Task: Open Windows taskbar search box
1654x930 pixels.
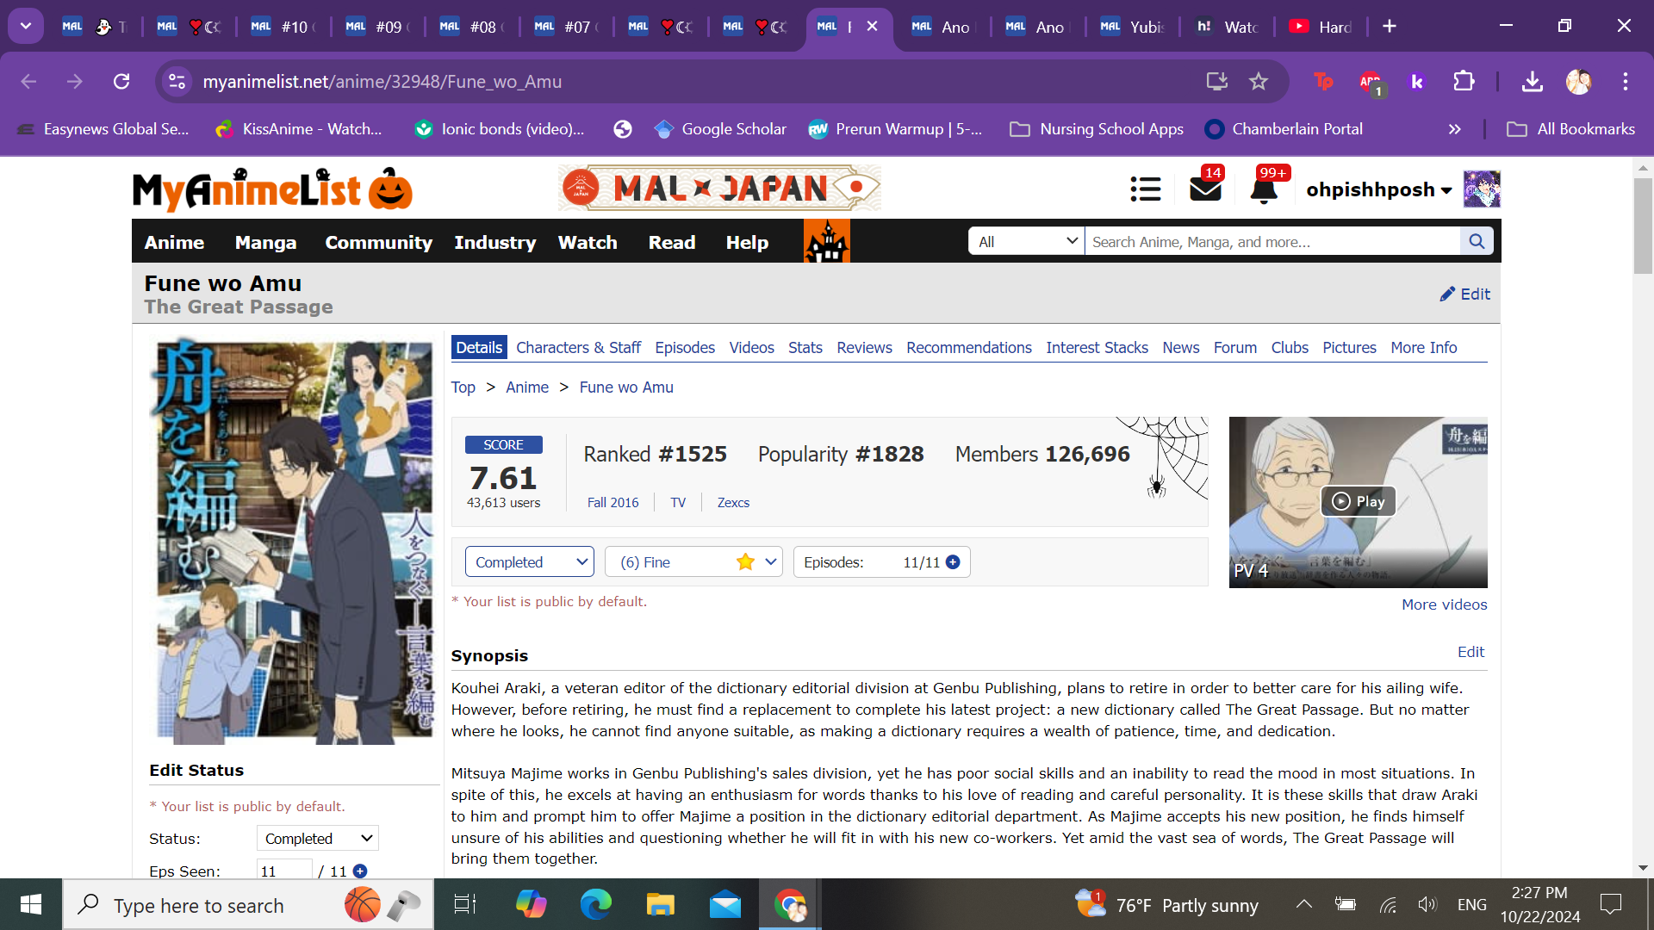Action: (x=248, y=905)
